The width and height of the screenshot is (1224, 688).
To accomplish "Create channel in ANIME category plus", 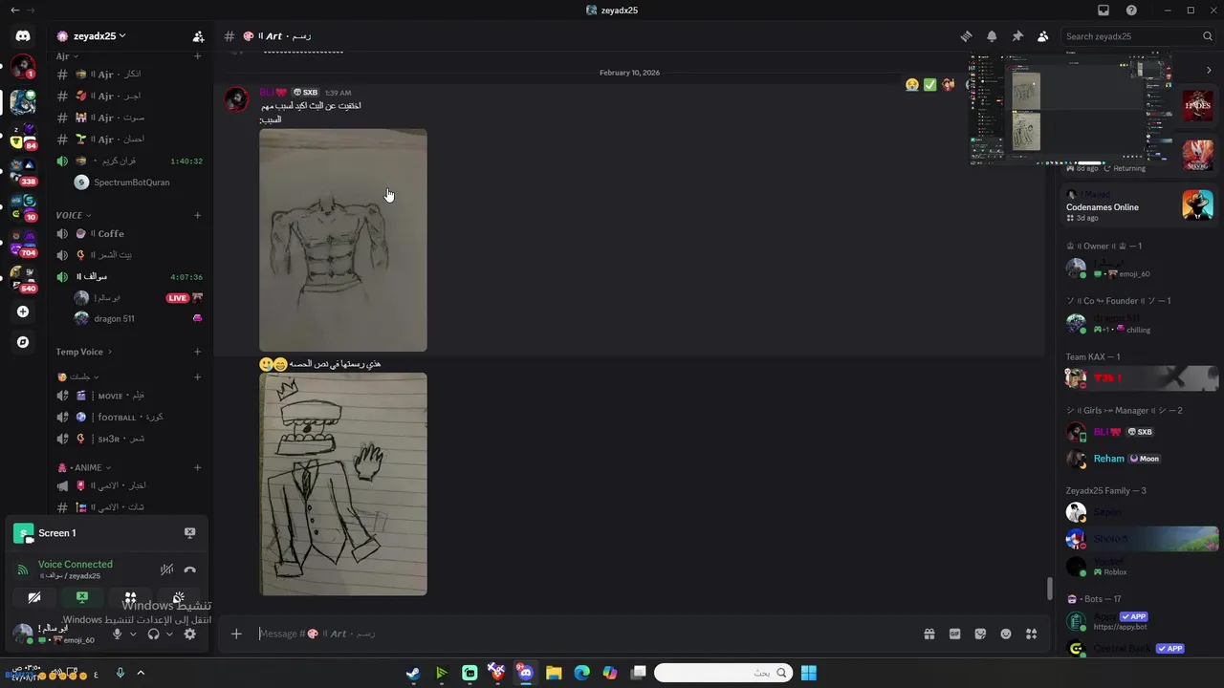I will (198, 468).
